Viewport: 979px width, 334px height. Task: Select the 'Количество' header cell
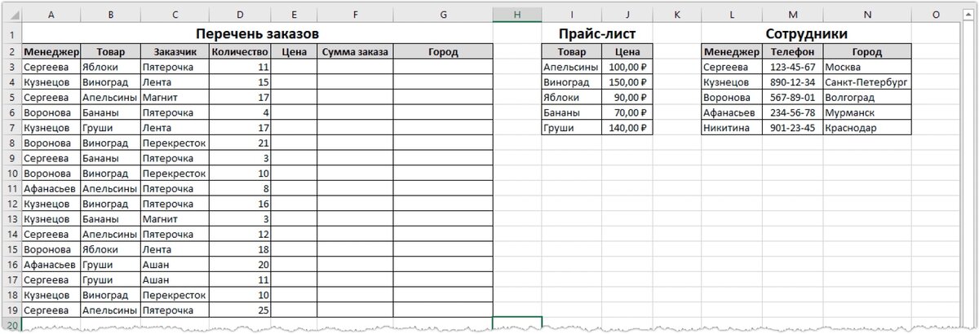point(240,52)
